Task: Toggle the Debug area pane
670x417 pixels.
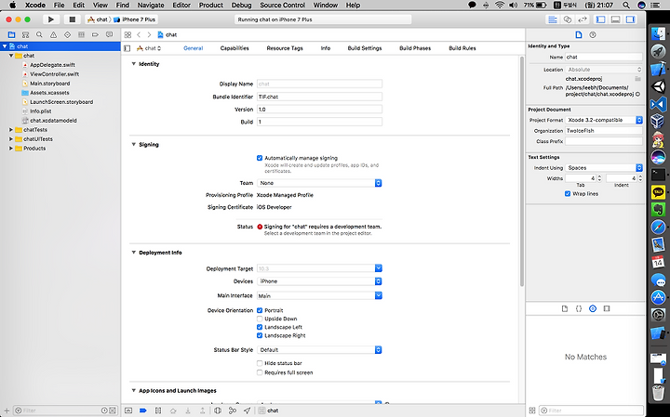Action: [x=615, y=20]
